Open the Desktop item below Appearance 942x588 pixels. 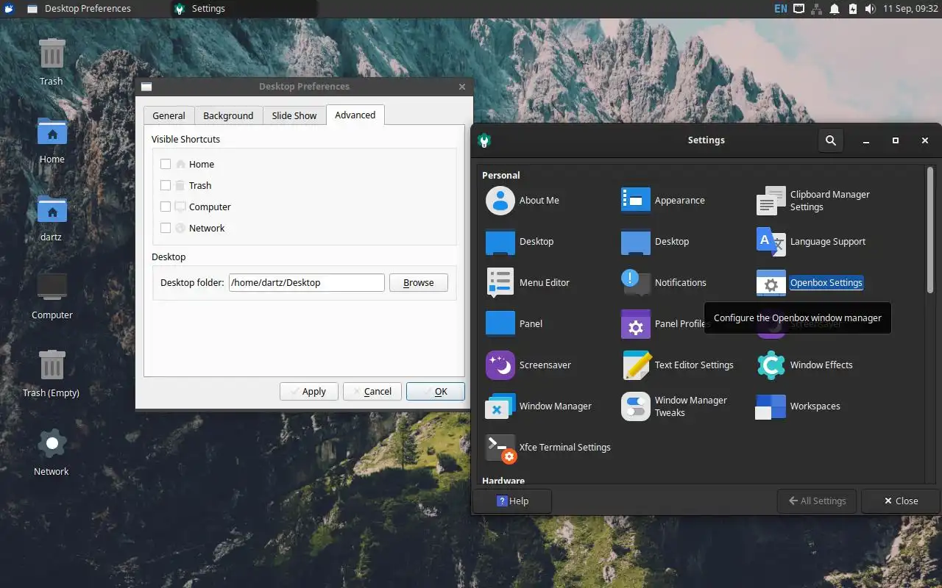(x=655, y=241)
